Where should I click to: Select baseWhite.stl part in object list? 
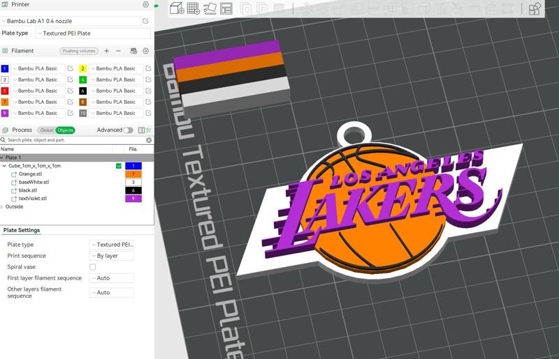34,182
